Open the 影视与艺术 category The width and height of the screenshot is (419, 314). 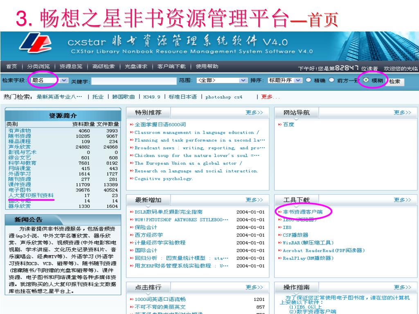22,152
